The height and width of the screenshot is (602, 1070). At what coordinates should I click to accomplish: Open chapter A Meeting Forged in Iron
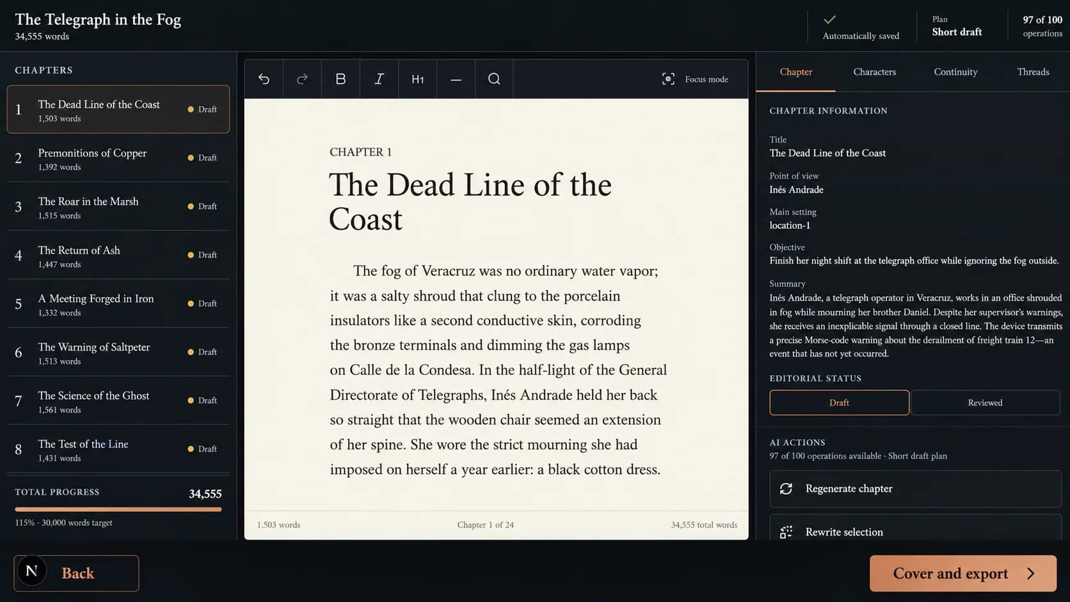tap(118, 304)
